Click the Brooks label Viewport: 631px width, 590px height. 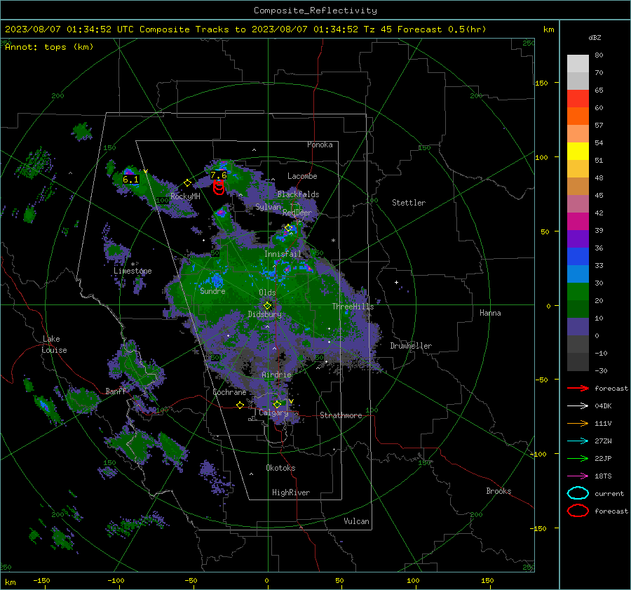coord(498,491)
